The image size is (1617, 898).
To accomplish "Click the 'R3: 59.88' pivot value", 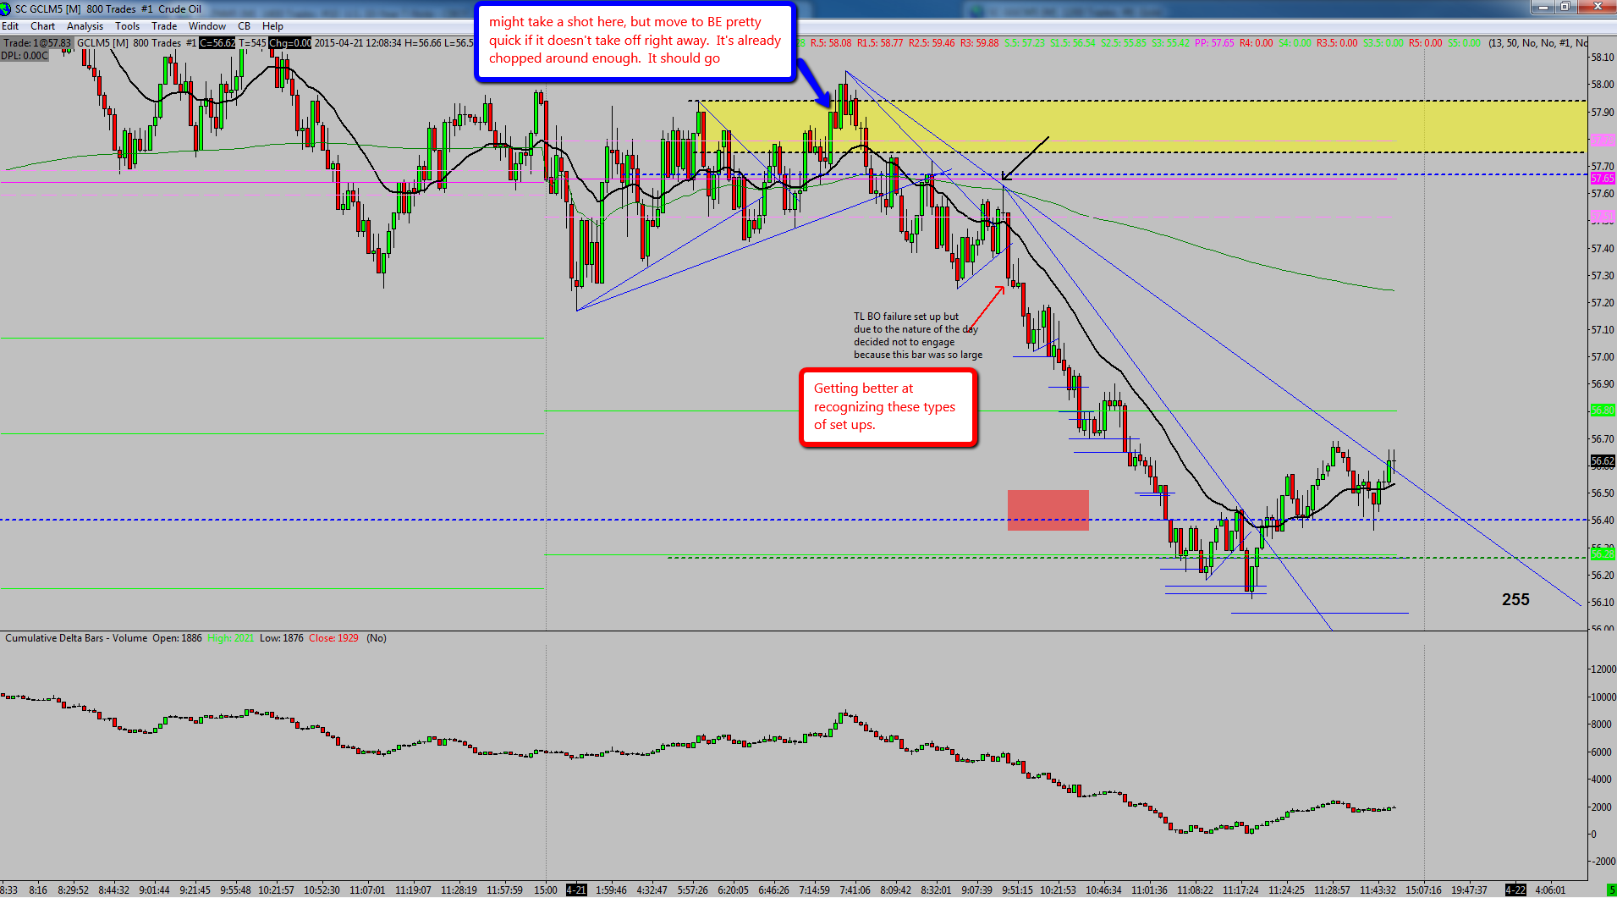I will point(980,43).
